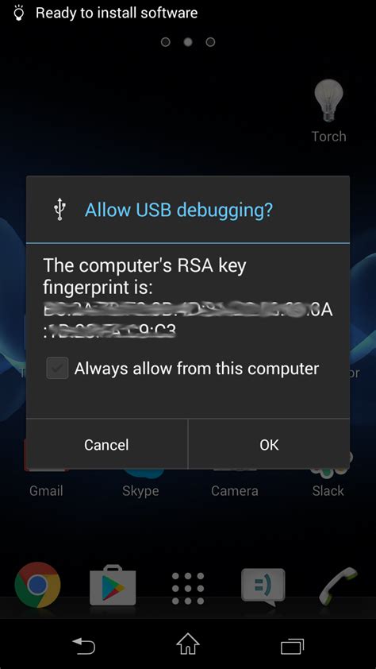This screenshot has height=669, width=376.
Task: Confirm USB debugging with OK
Action: point(269,444)
